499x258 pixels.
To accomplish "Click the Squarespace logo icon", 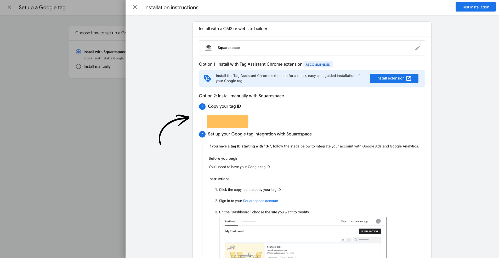I will [208, 48].
